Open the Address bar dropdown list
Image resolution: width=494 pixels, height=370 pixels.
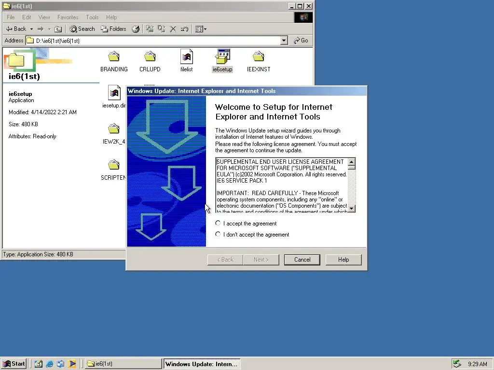click(x=284, y=40)
